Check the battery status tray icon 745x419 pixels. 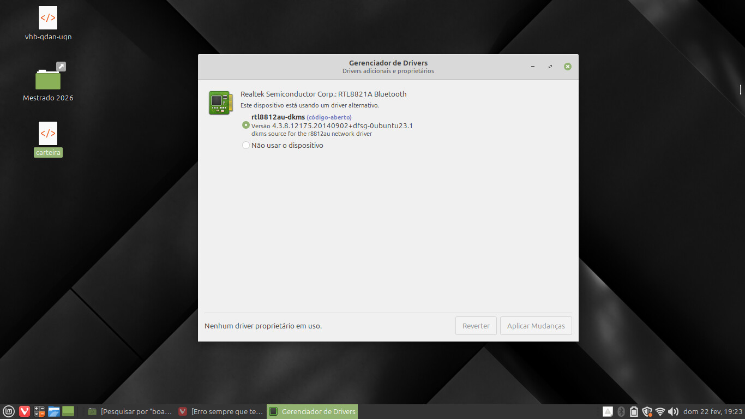pyautogui.click(x=634, y=411)
